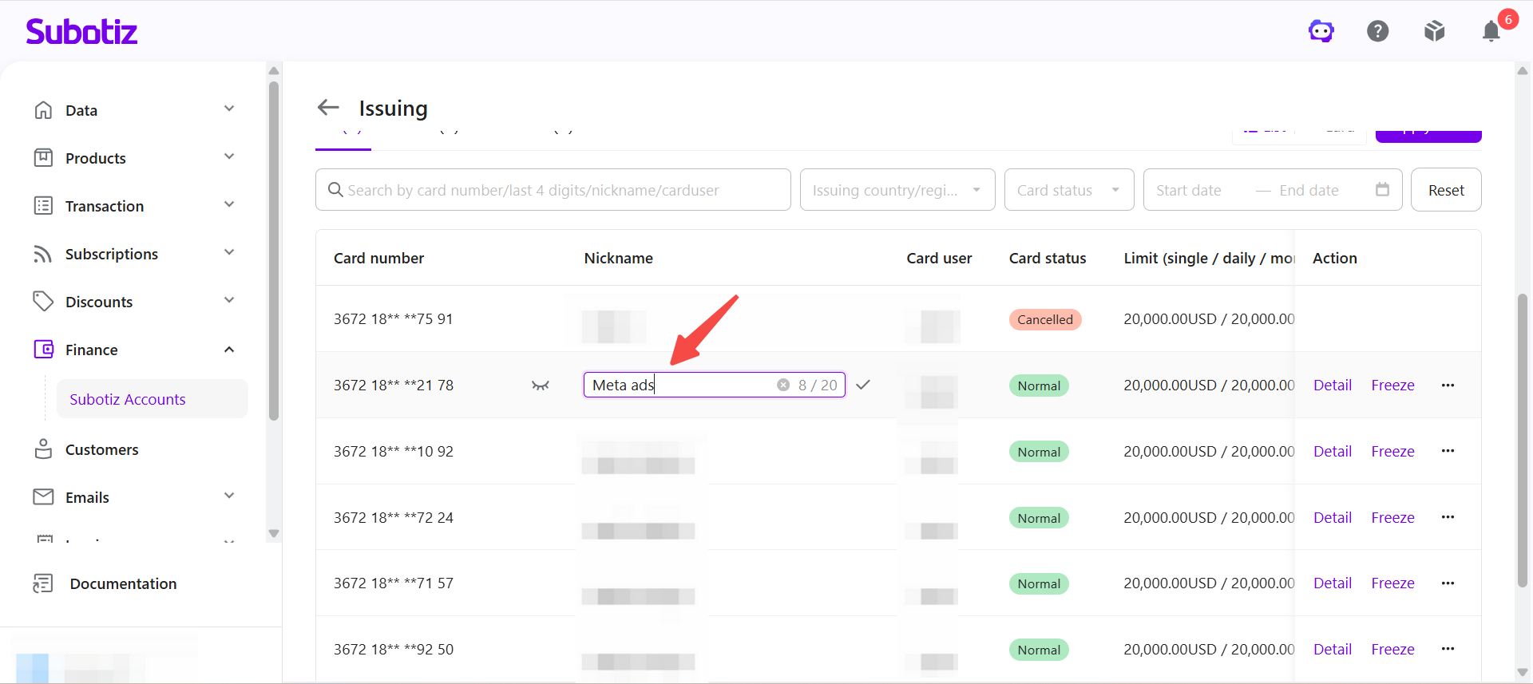Open Customers in the sidebar
Image resolution: width=1533 pixels, height=684 pixels.
(101, 450)
